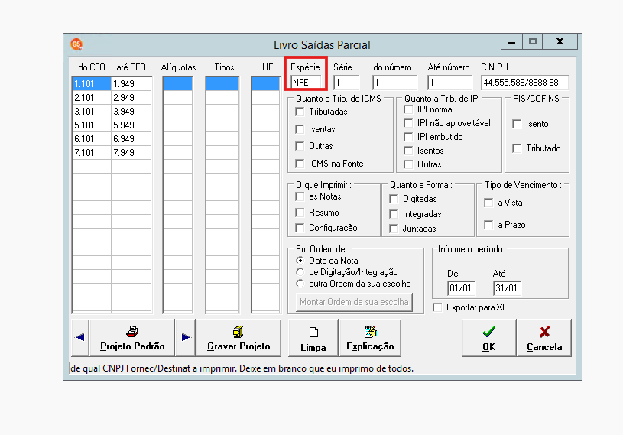Click the Cancela button
The width and height of the screenshot is (623, 435).
544,337
